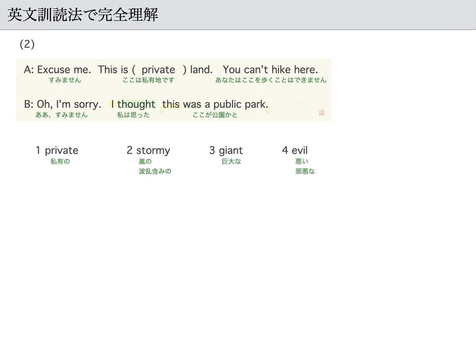476x349 pixels.
Task: Select answer choice 3 giant
Action: click(x=226, y=150)
